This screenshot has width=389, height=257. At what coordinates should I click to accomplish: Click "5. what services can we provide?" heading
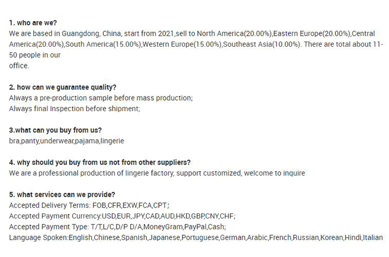tap(62, 194)
